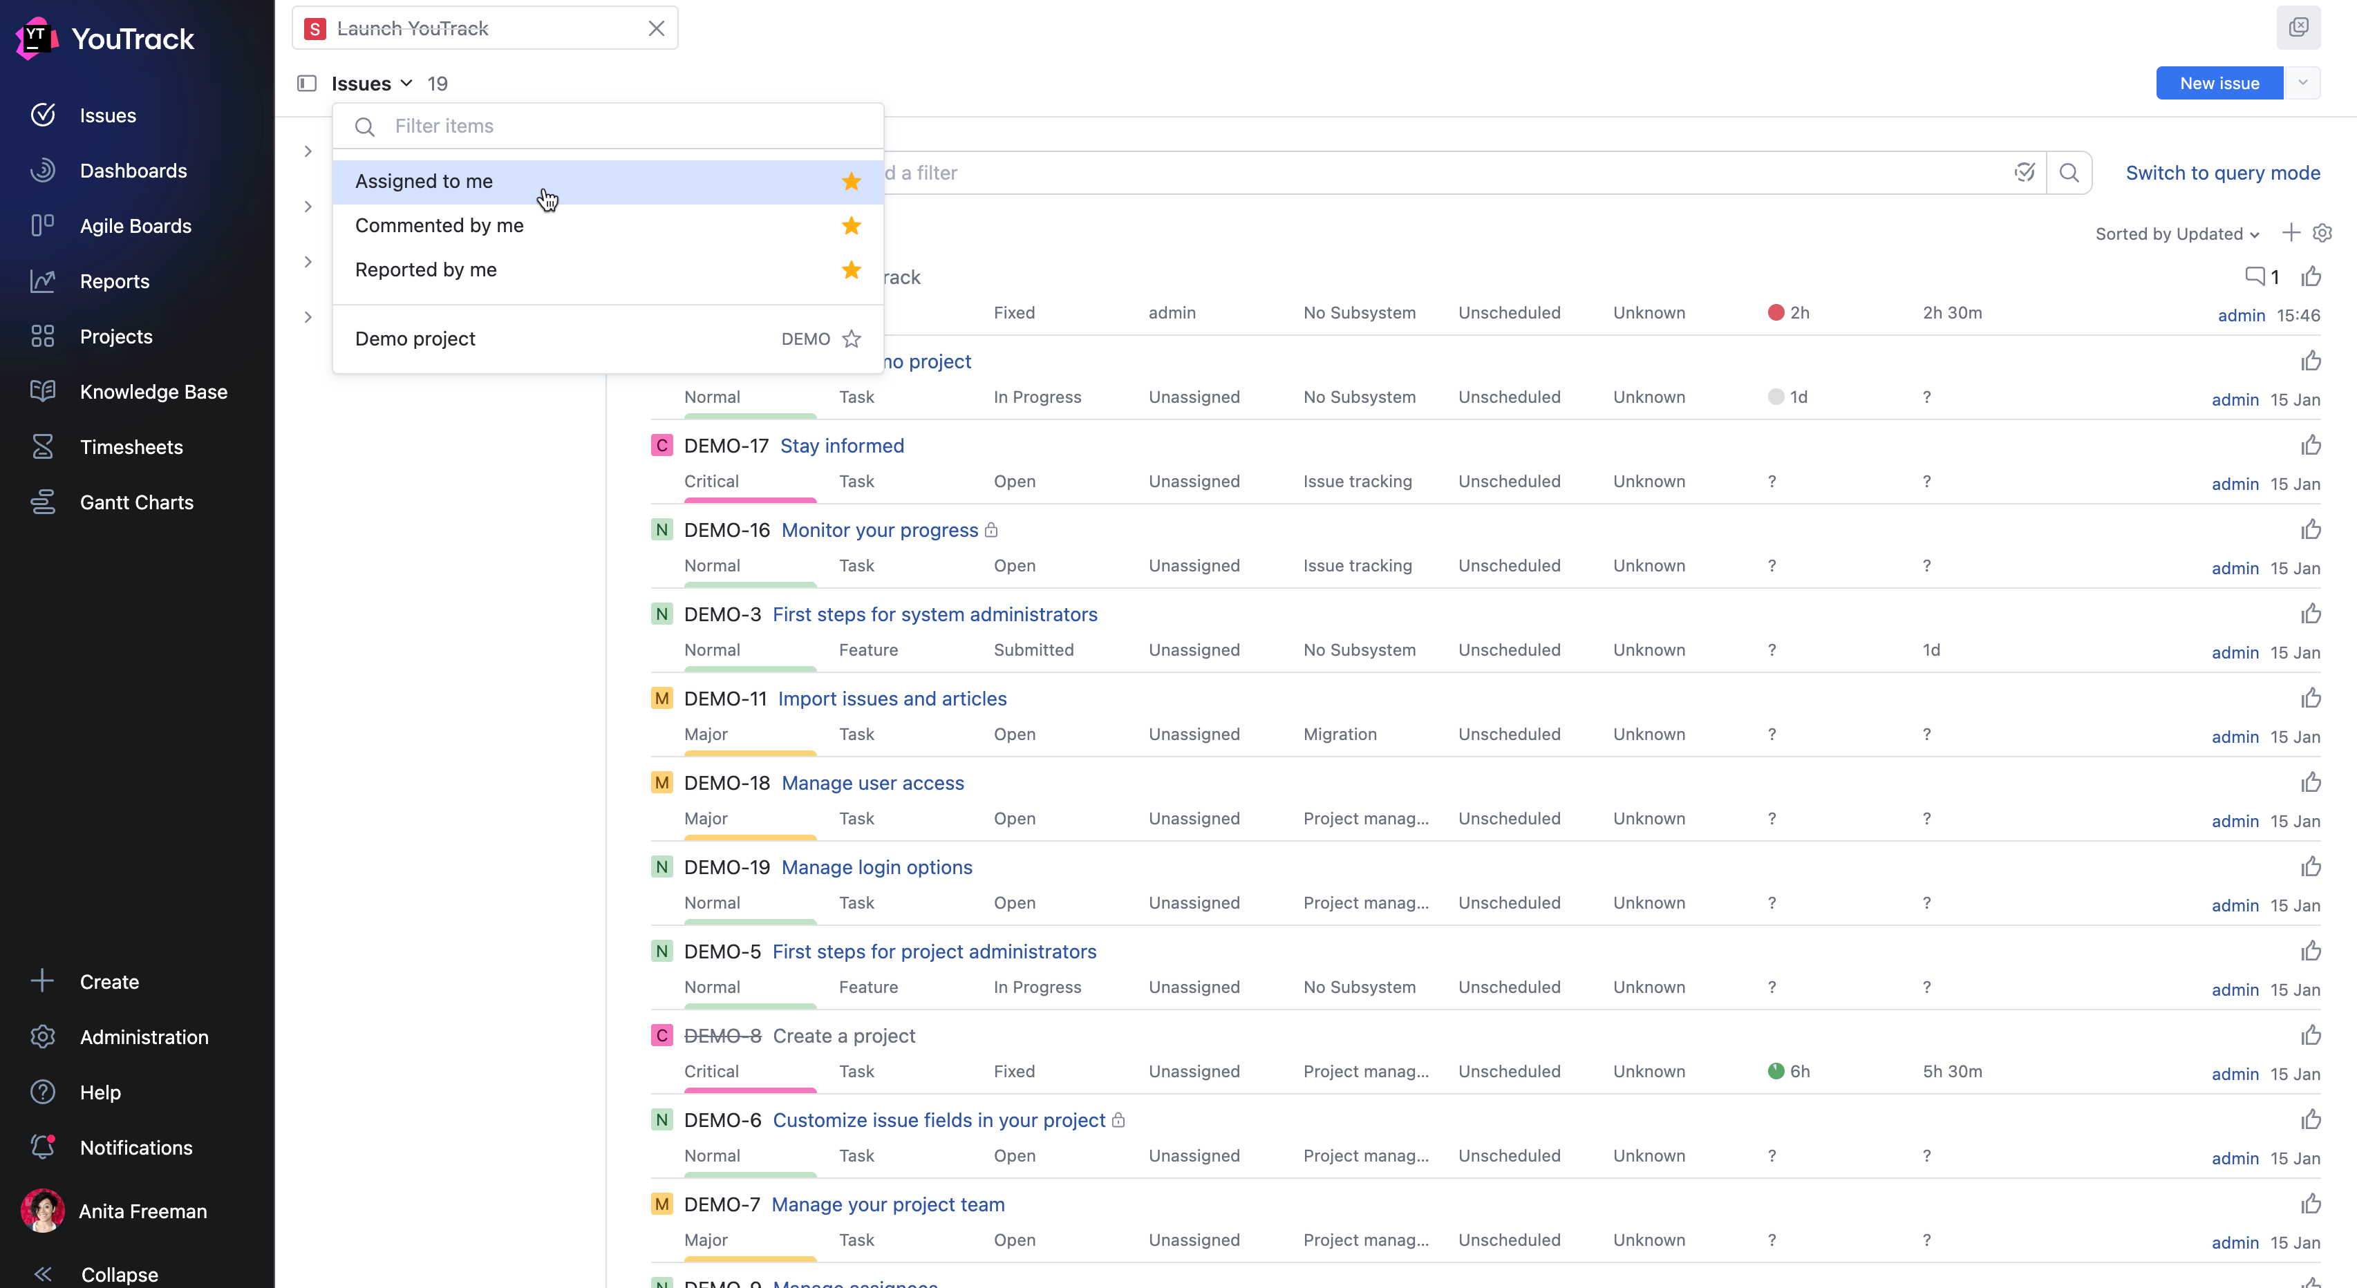Expand the first left panel chevron
The height and width of the screenshot is (1288, 2357).
(x=308, y=151)
